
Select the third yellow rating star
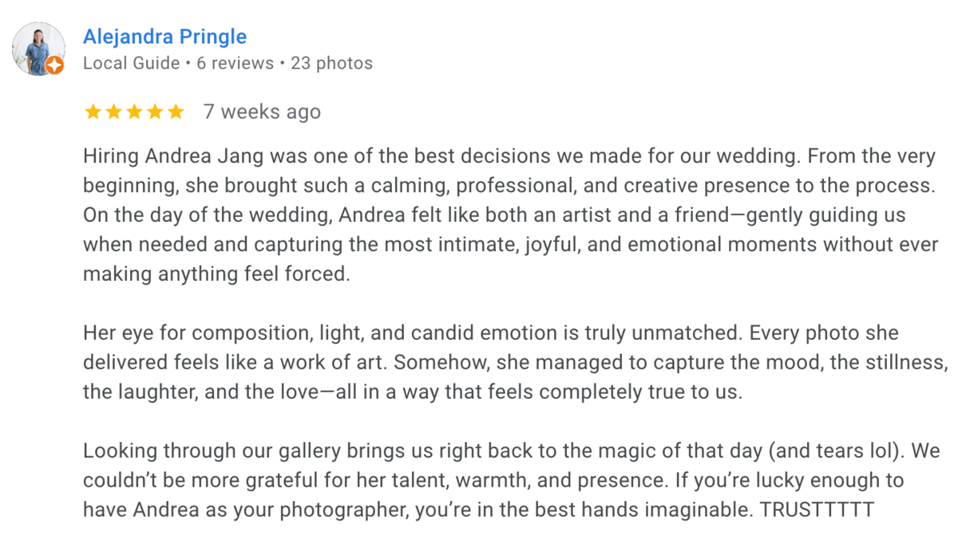(x=134, y=112)
